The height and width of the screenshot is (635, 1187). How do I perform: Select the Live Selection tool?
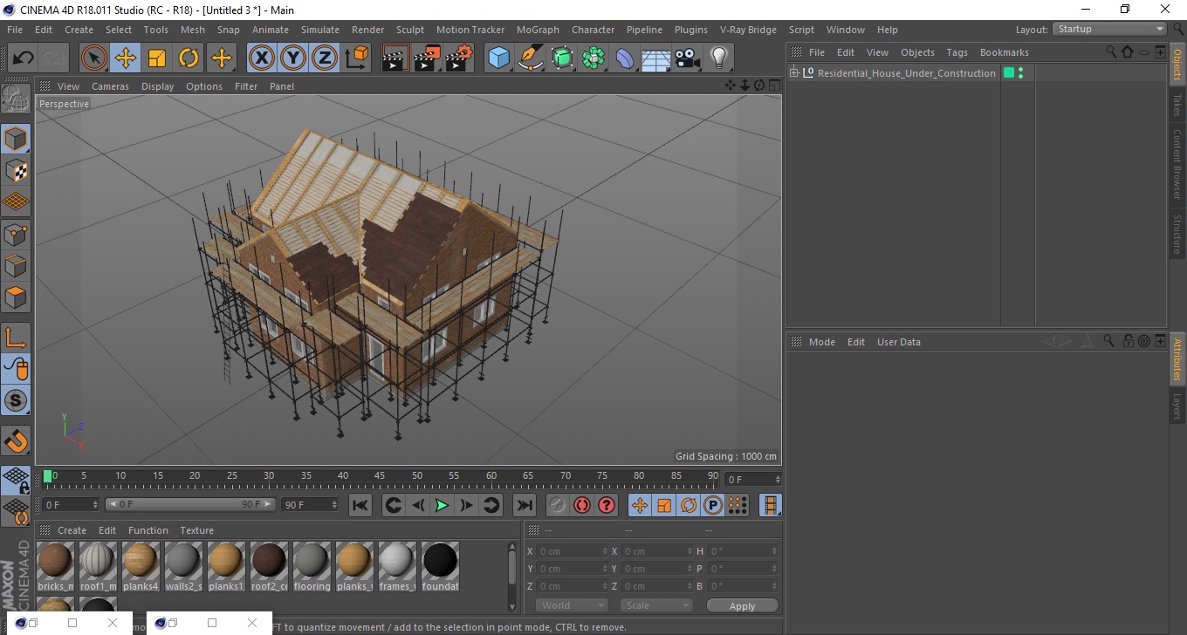point(94,58)
